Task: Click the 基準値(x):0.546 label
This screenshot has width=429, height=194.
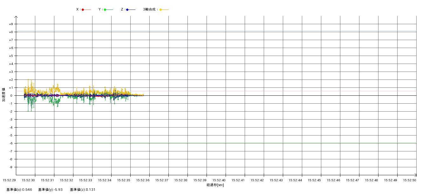Action: 19,190
